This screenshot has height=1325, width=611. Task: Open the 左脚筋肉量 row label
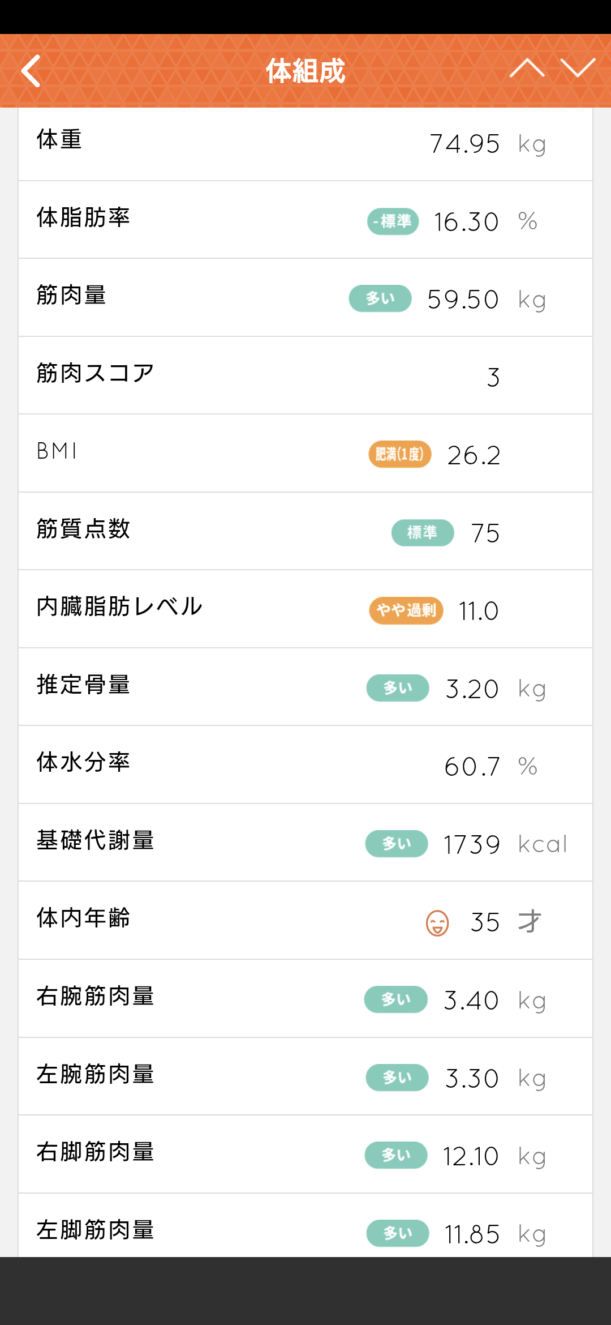(x=96, y=1230)
